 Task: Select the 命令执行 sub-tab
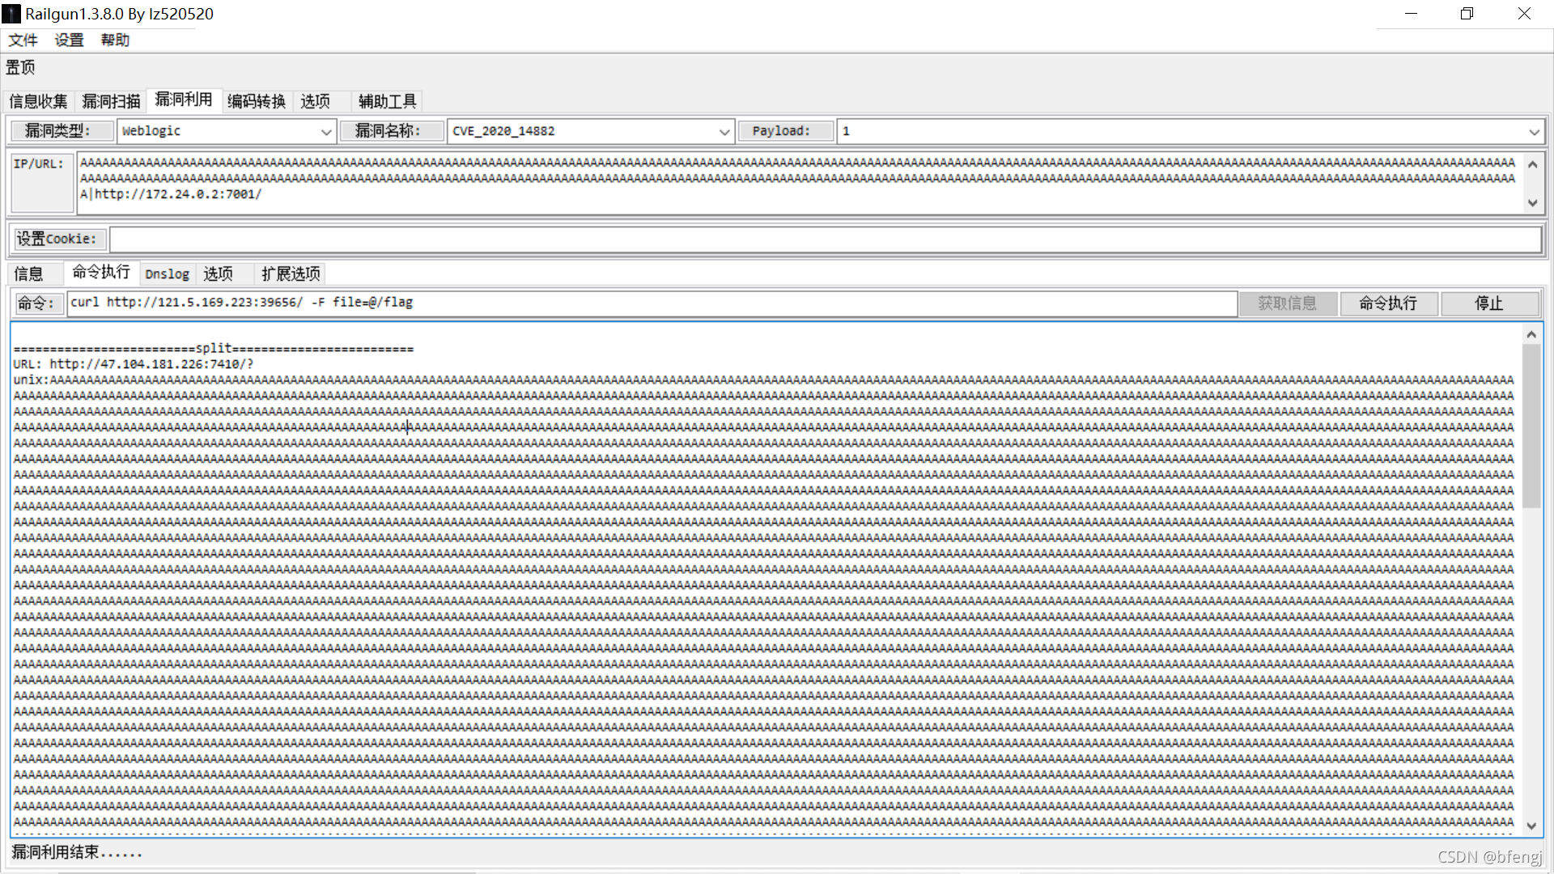click(x=101, y=272)
